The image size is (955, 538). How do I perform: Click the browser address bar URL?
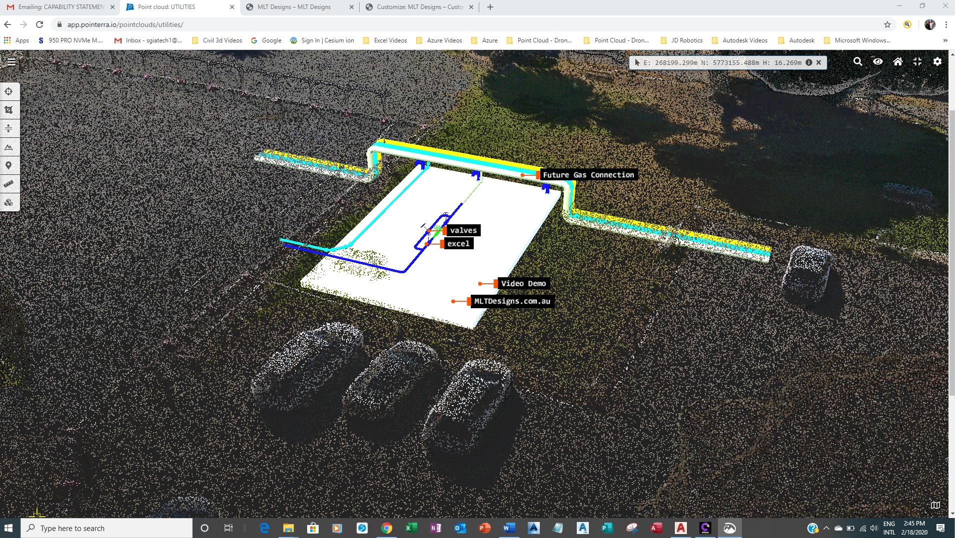pyautogui.click(x=125, y=24)
